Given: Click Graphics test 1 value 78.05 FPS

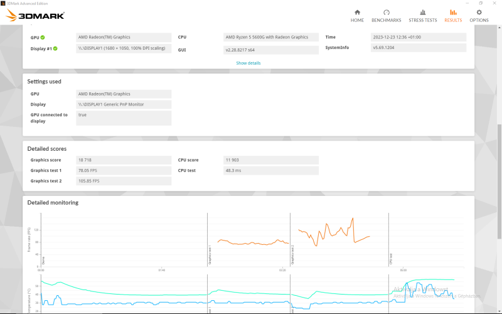Looking at the screenshot, I should (x=124, y=170).
